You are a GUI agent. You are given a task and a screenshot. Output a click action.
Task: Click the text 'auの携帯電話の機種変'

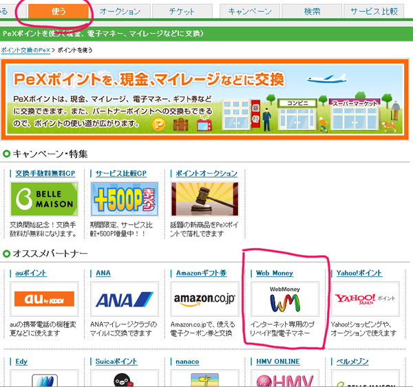(43, 324)
